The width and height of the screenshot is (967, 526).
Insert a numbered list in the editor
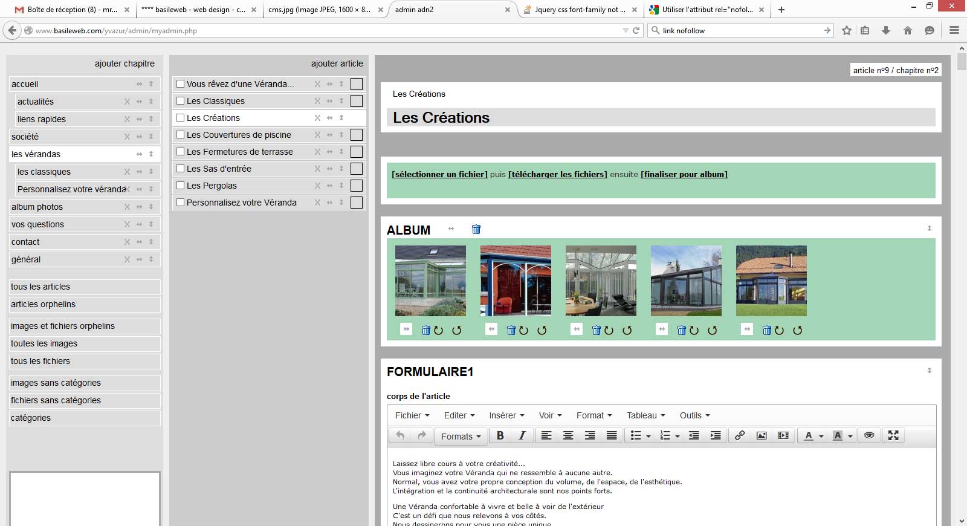coord(665,435)
